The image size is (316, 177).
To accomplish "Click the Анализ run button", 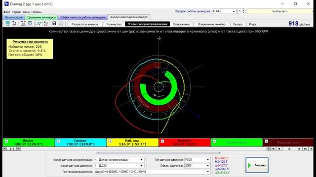I will (x=257, y=165).
